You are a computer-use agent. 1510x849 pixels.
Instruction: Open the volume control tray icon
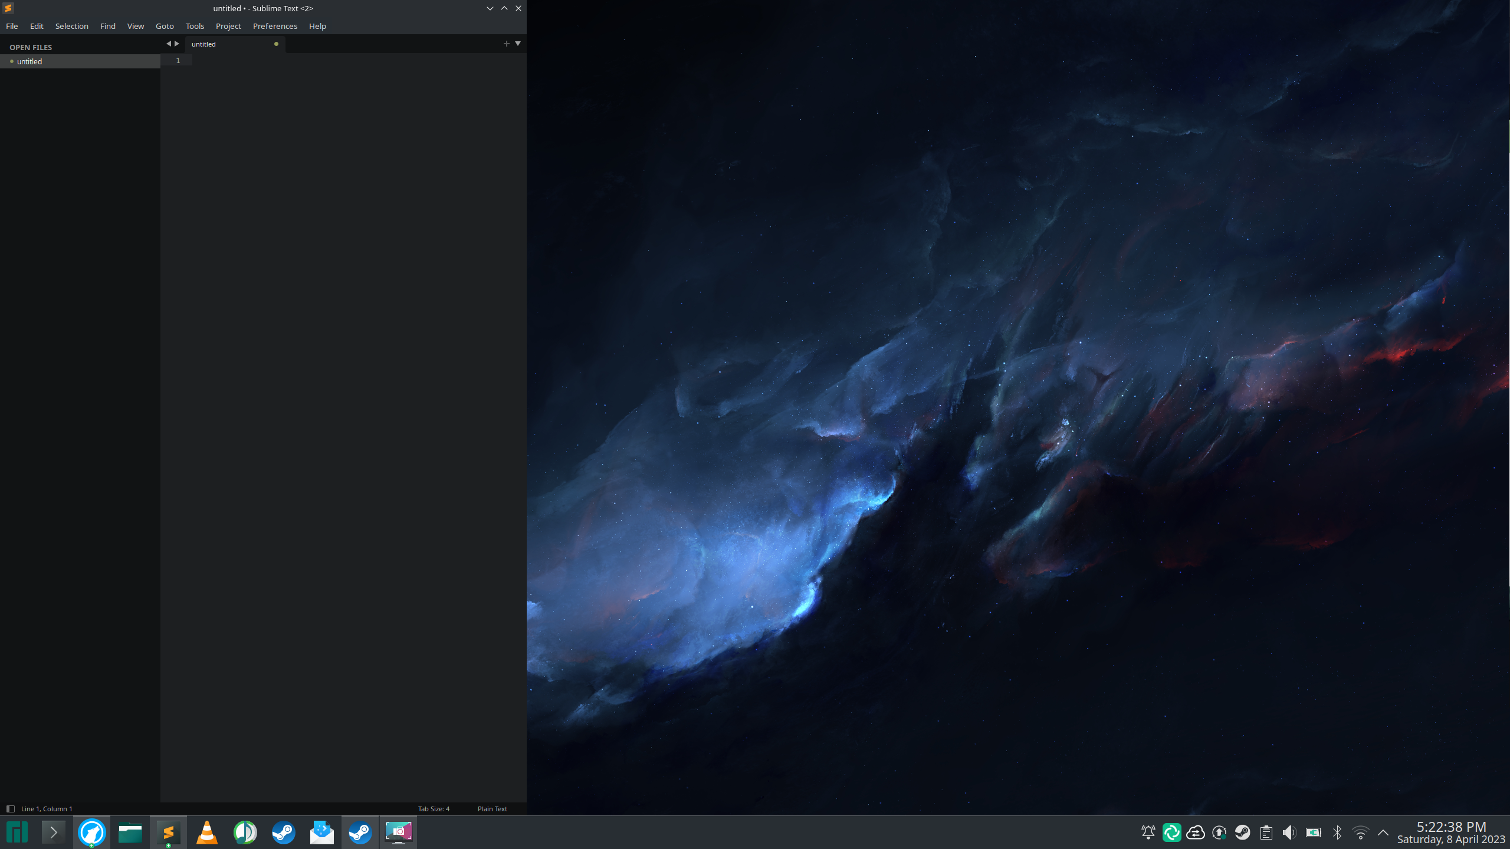[x=1289, y=832]
